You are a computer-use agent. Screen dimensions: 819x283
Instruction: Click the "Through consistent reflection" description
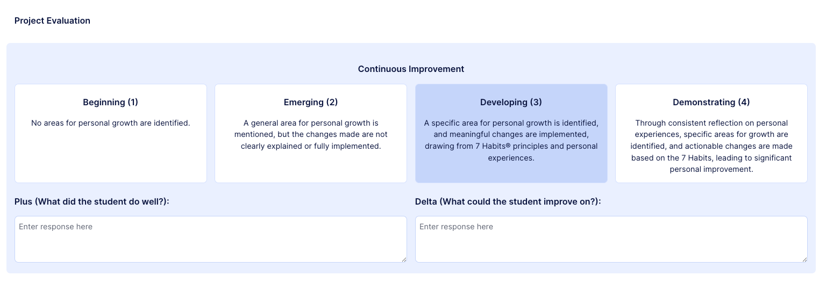pos(711,146)
